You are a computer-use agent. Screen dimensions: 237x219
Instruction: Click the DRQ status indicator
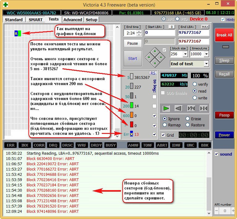coord(53,145)
